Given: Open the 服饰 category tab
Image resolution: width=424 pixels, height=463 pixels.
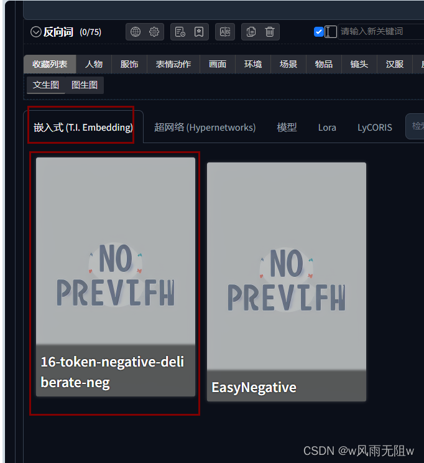Looking at the screenshot, I should point(129,64).
